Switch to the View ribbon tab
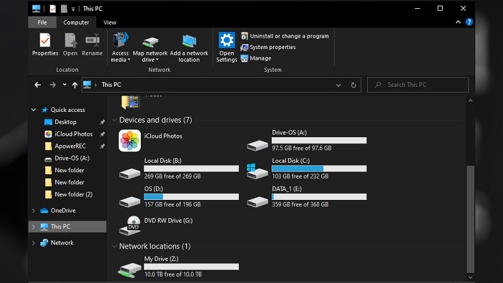The height and width of the screenshot is (283, 503). coord(109,23)
